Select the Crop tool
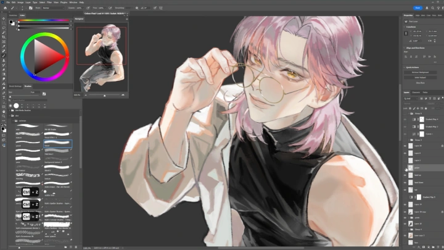The height and width of the screenshot is (250, 444). (4, 37)
